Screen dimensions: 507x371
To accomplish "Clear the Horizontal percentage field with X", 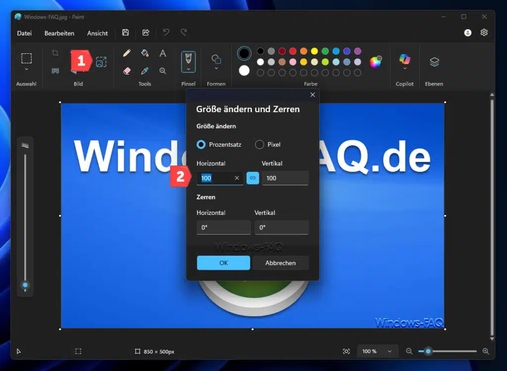I will click(x=237, y=178).
